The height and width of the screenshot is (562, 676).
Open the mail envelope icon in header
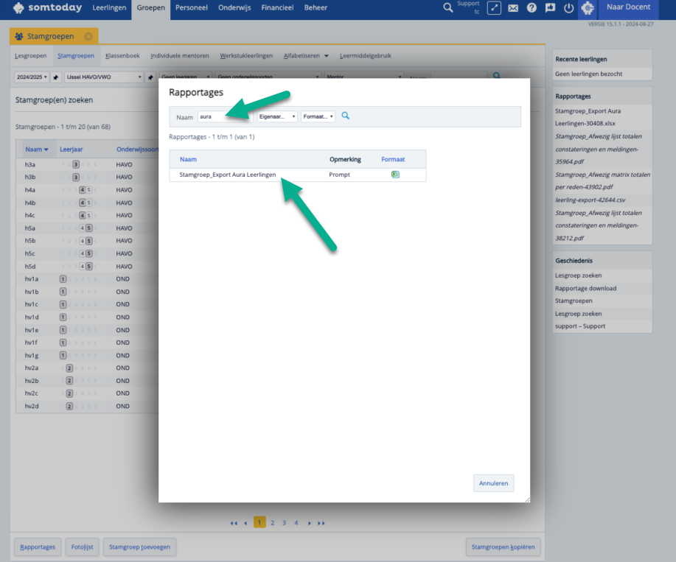pos(513,8)
